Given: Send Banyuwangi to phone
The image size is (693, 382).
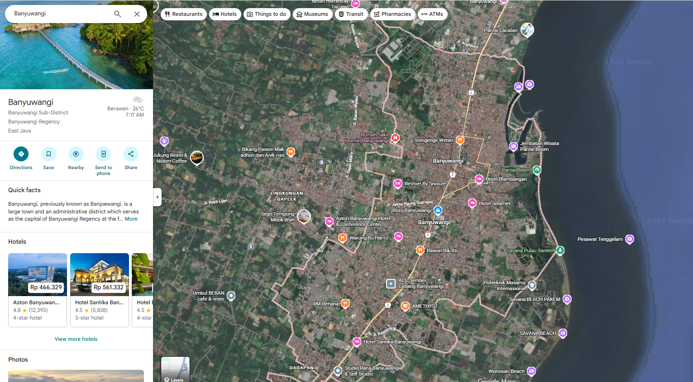Looking at the screenshot, I should pos(103,154).
